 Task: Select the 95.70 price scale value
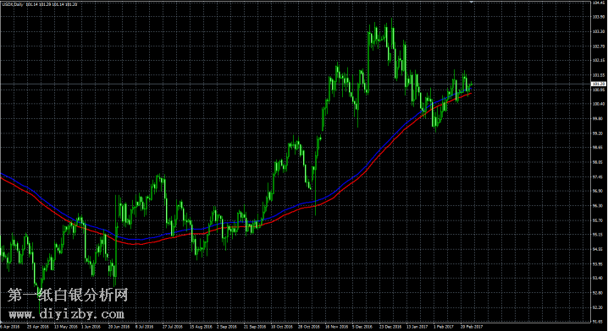tap(599, 220)
